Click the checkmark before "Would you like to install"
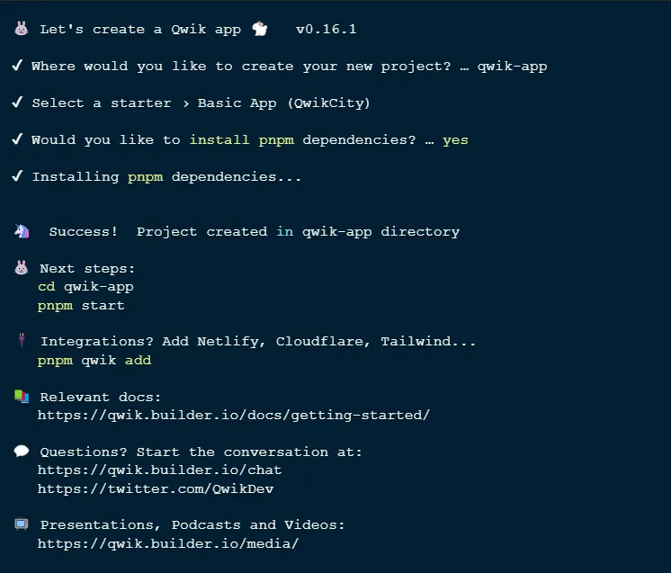This screenshot has width=671, height=573. [x=17, y=139]
